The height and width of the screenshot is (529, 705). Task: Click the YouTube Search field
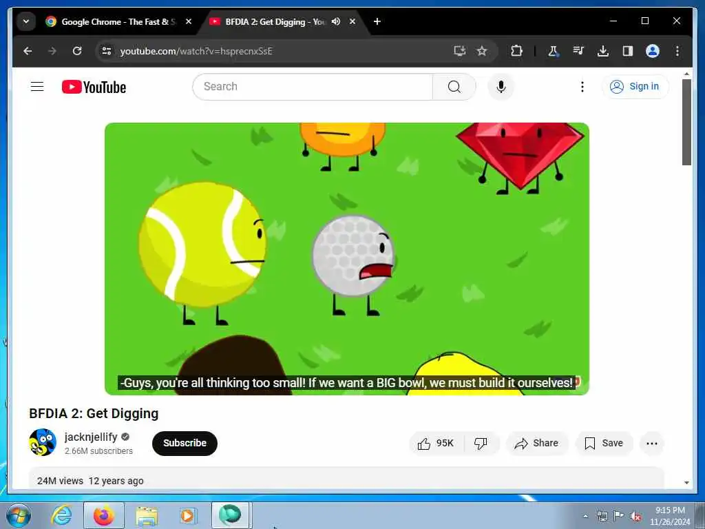[313, 86]
